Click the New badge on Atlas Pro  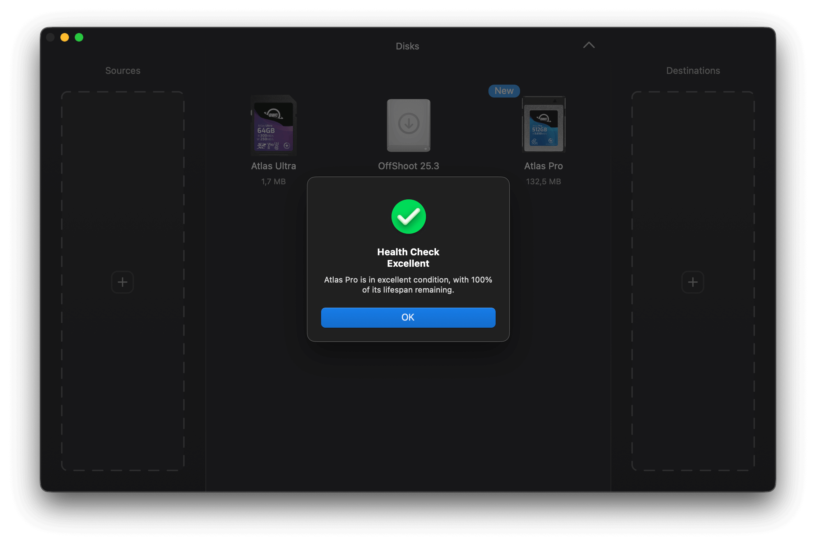point(504,91)
